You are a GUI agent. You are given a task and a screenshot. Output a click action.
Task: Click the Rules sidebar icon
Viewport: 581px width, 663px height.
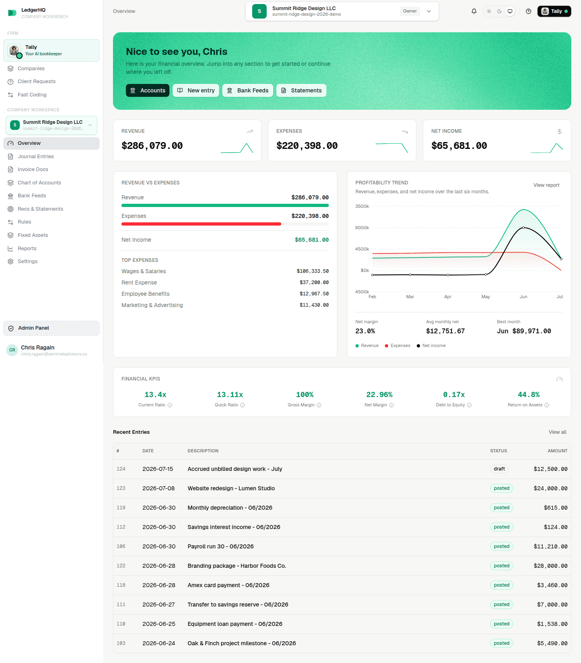pos(10,222)
